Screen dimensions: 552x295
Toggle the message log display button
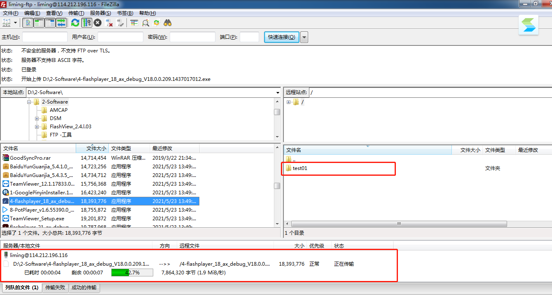tap(28, 23)
